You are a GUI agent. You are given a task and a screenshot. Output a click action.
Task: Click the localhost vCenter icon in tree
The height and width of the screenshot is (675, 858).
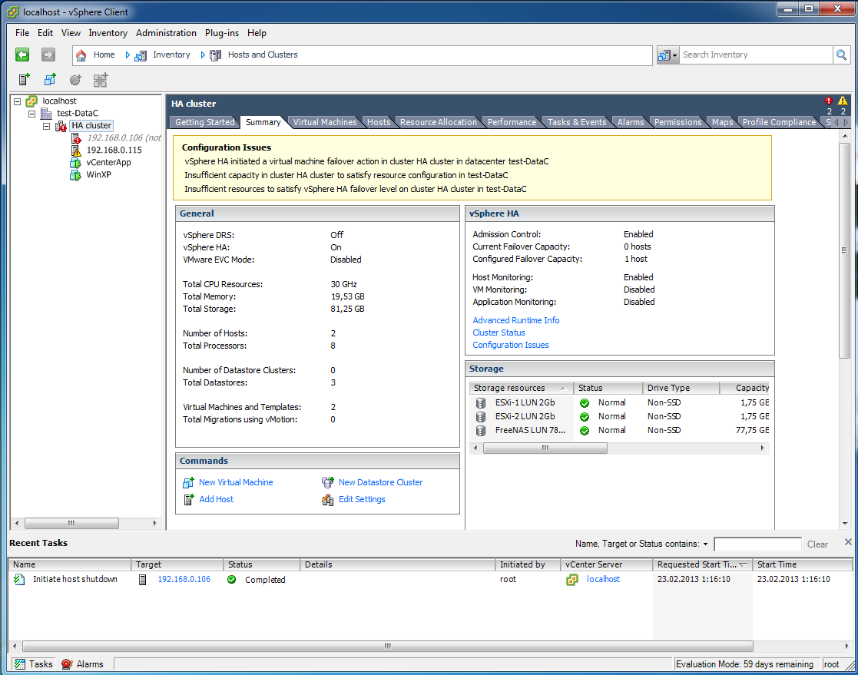pyautogui.click(x=31, y=101)
